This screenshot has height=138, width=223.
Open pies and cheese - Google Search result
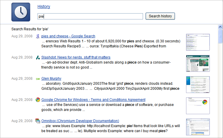[x=68, y=36]
